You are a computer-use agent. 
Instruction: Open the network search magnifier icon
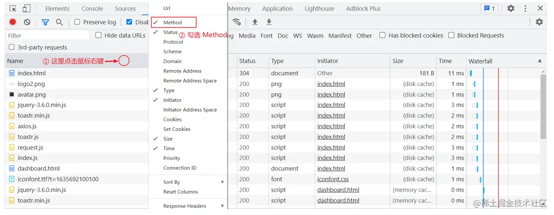[59, 22]
